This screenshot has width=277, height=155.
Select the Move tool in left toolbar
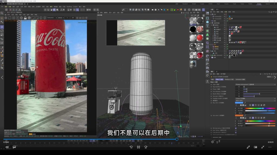pyautogui.click(x=2, y=27)
